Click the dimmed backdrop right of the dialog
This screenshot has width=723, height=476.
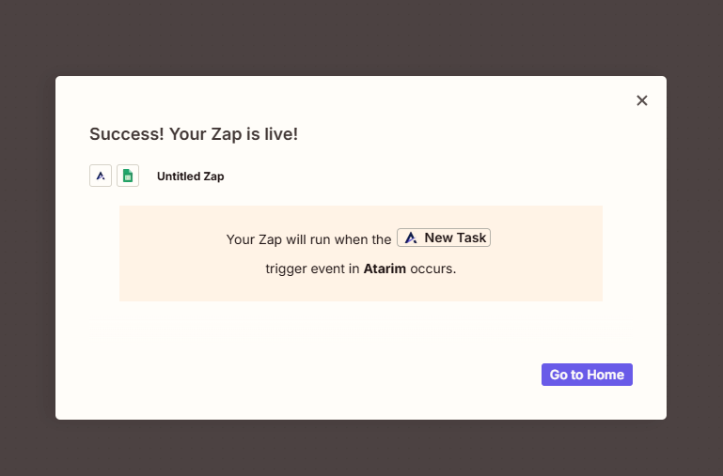[695, 244]
